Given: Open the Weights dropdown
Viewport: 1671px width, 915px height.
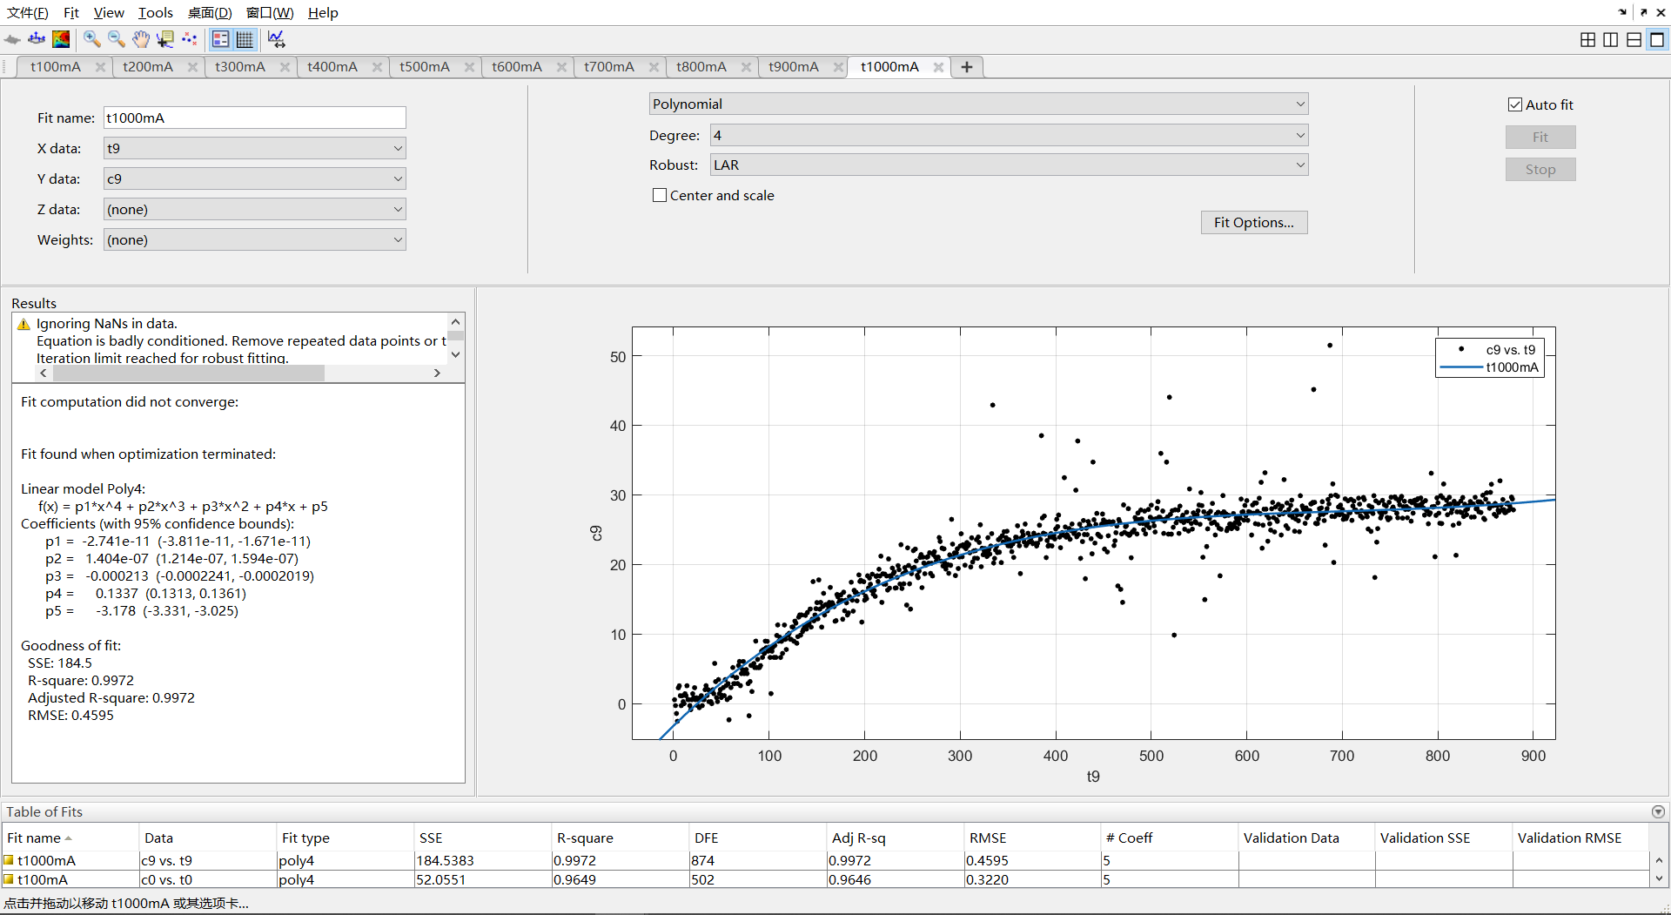Looking at the screenshot, I should [255, 239].
